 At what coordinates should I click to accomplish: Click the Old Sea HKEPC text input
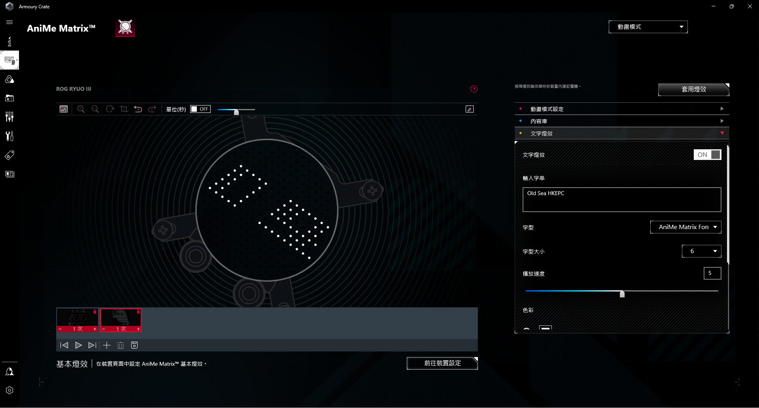(622, 199)
